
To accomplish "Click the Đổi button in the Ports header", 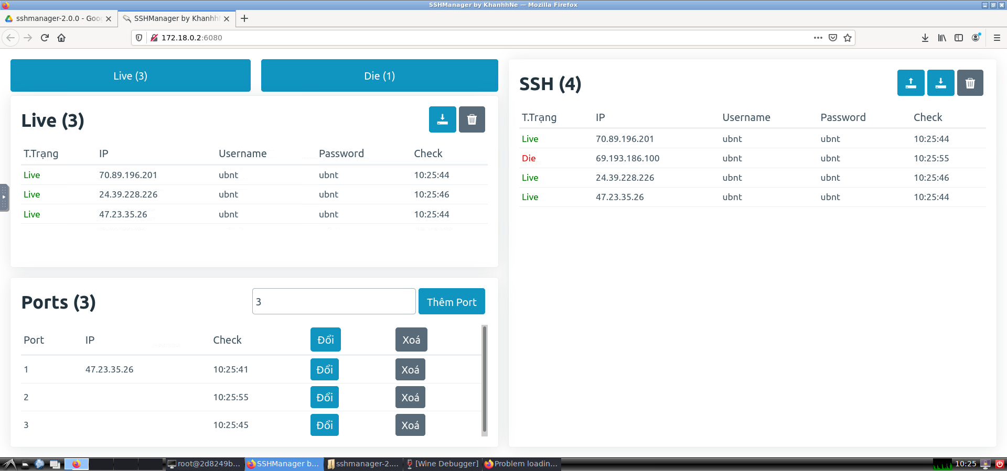I will click(326, 339).
